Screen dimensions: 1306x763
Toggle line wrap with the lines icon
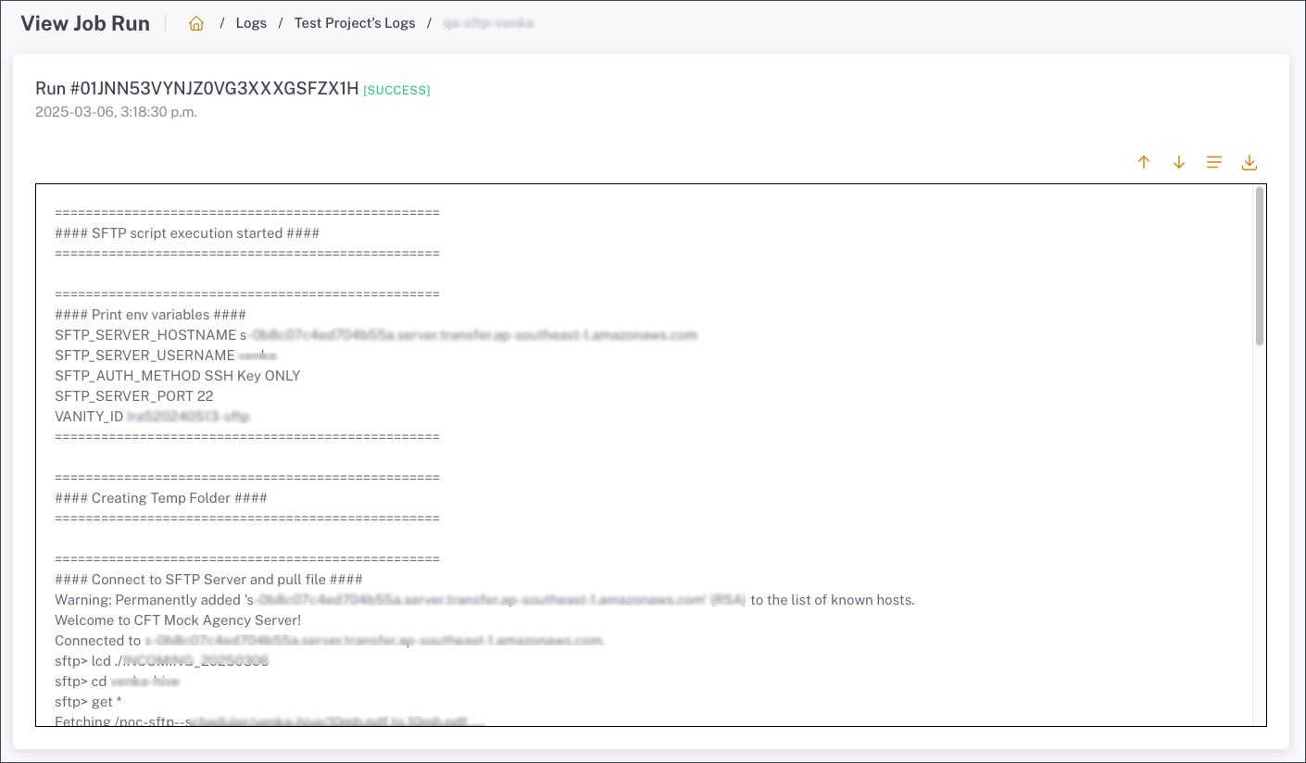tap(1213, 162)
